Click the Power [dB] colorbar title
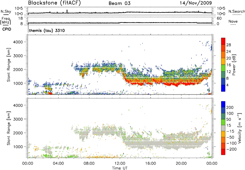245x170 pixels. click(x=234, y=65)
